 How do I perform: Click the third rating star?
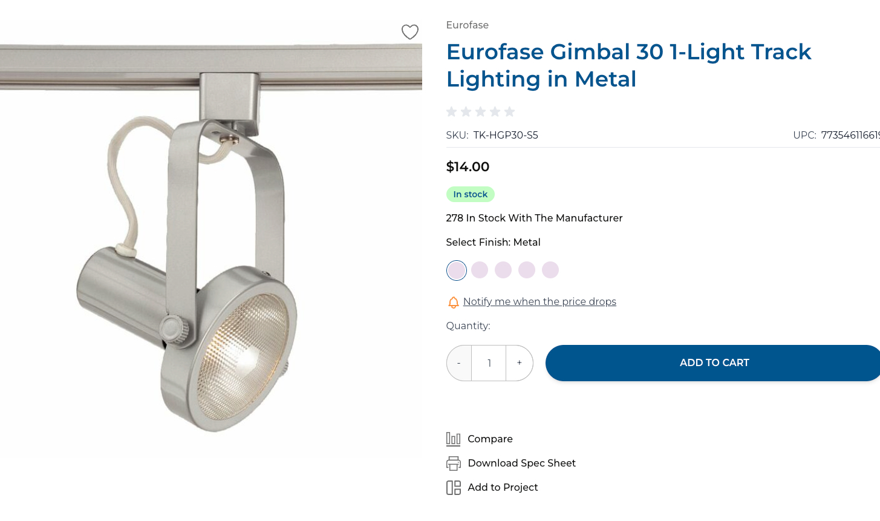(x=480, y=111)
